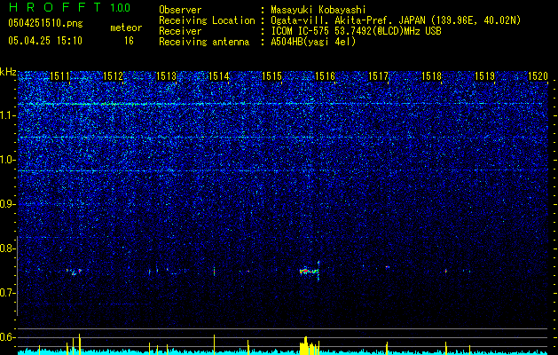Click the 0.6 kHz frequency label
558x355 pixels.
tap(8, 337)
